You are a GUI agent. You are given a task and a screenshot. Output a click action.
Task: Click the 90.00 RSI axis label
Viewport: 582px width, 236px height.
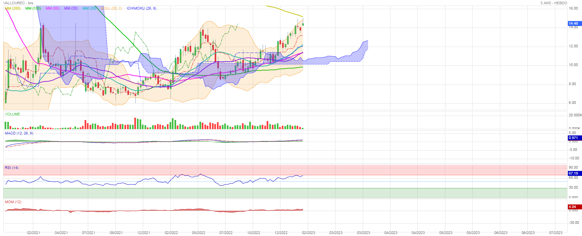pyautogui.click(x=573, y=167)
